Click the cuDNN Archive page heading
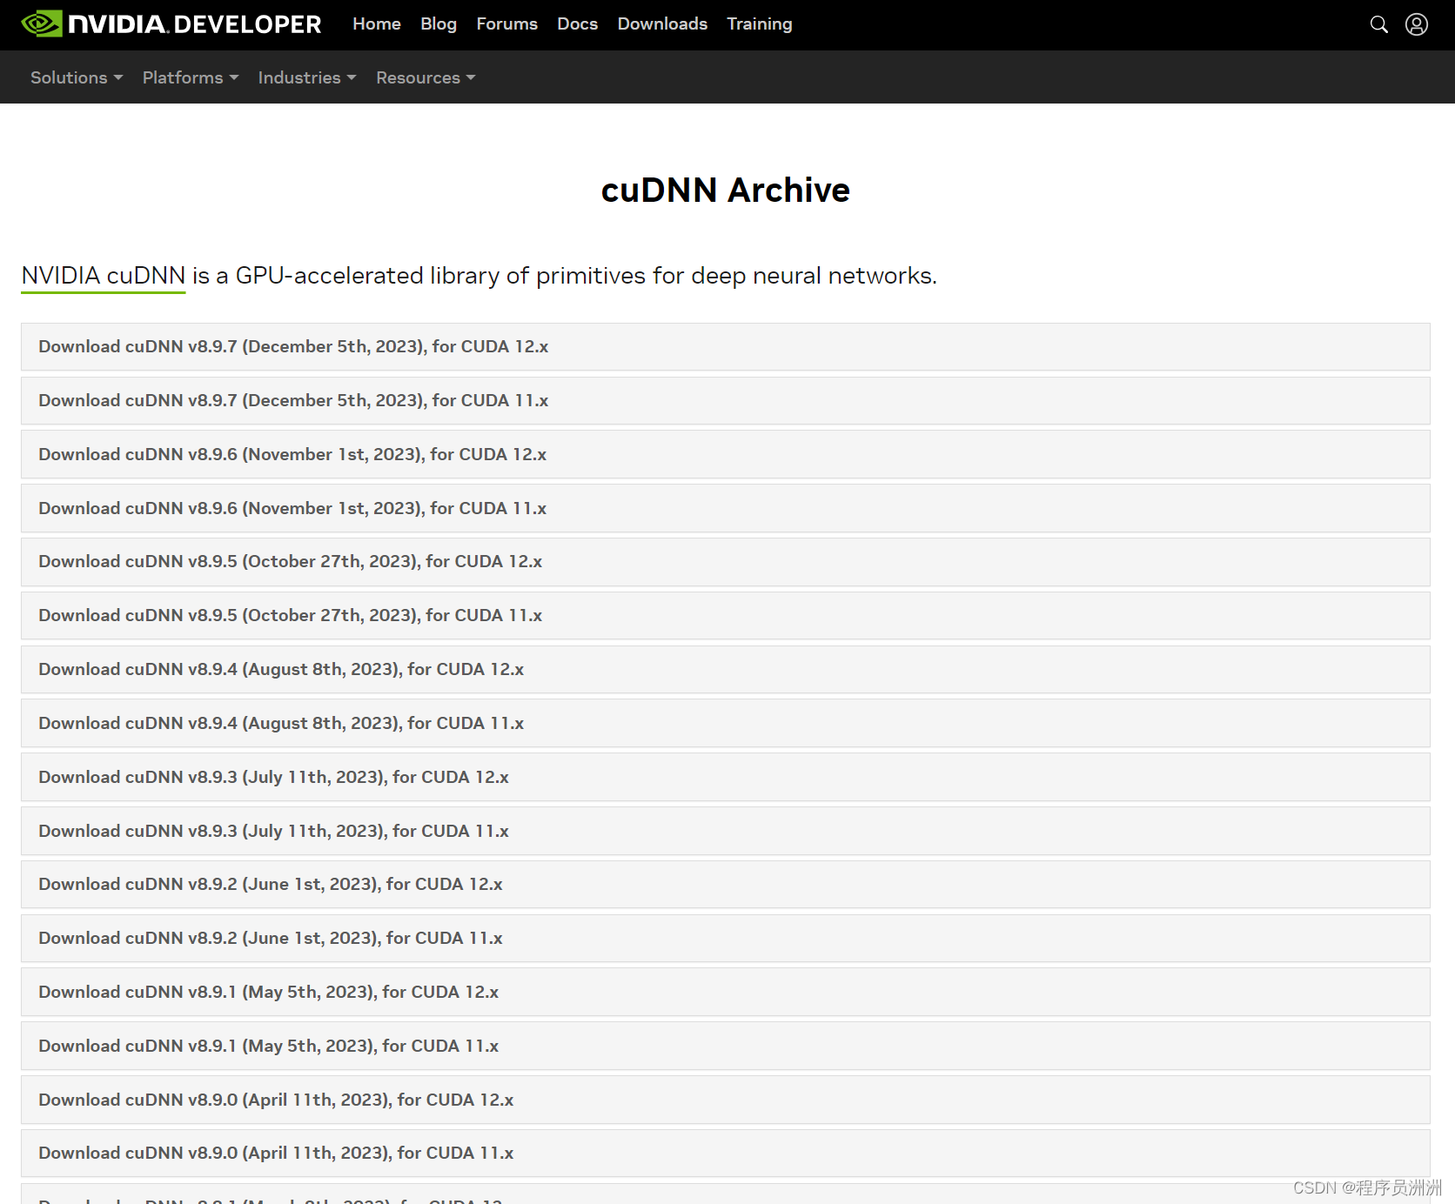Screen dimensions: 1455x1204 [x=726, y=191]
